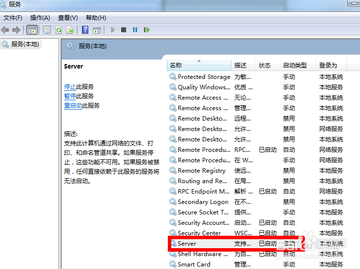The height and width of the screenshot is (269, 360).
Task: Open the 查看(V) menu
Action: (x=68, y=18)
